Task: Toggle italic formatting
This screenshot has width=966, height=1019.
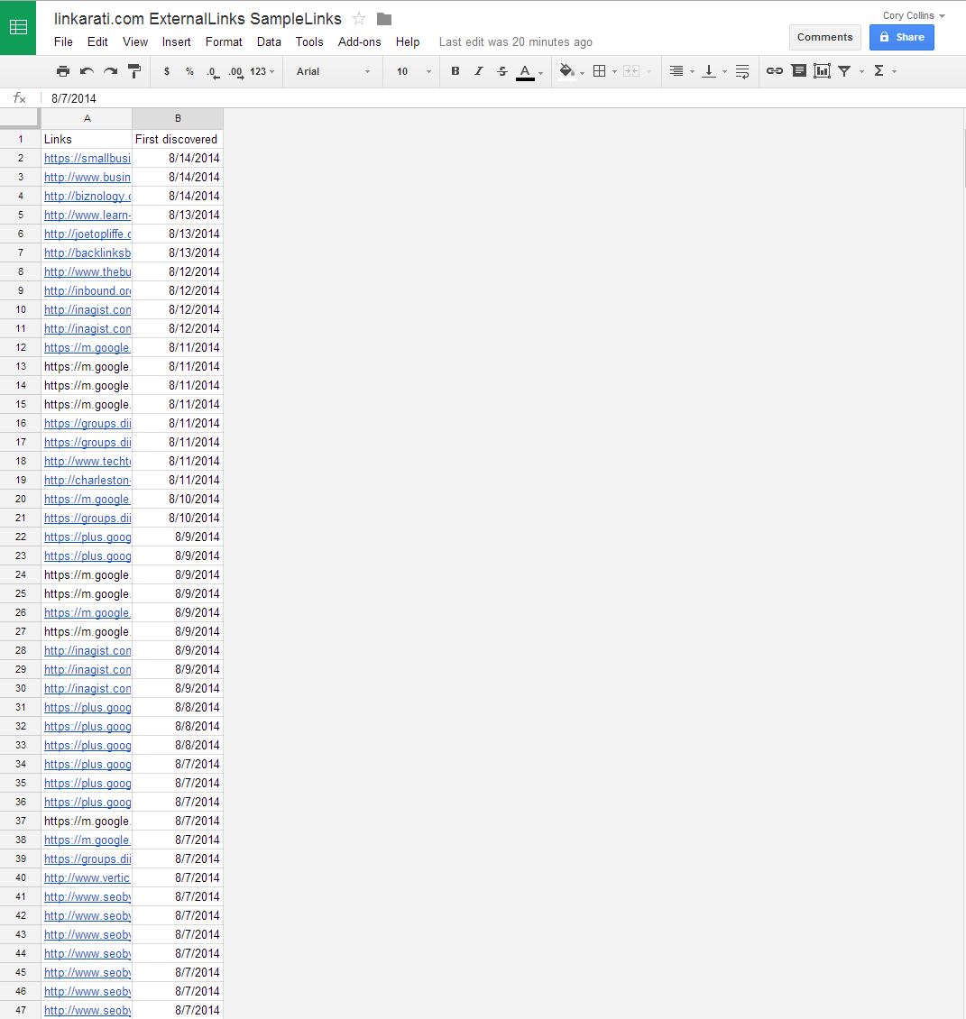Action: tap(479, 70)
